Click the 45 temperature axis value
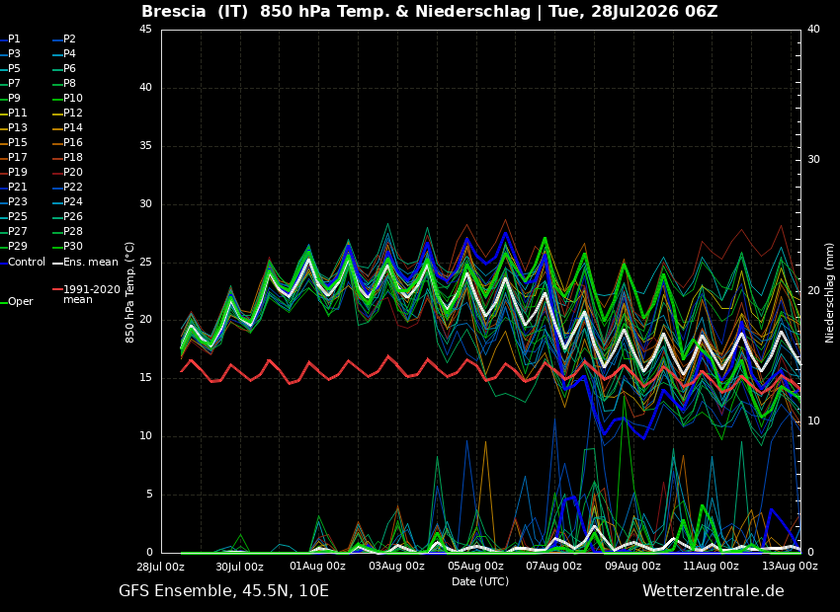840x612 pixels. pyautogui.click(x=146, y=30)
